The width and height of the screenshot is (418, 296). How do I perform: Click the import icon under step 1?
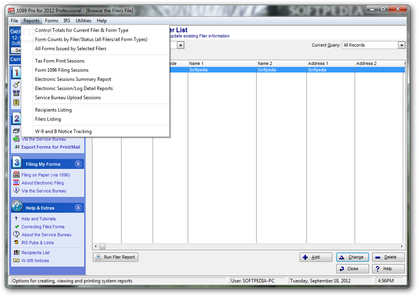pyautogui.click(x=16, y=93)
